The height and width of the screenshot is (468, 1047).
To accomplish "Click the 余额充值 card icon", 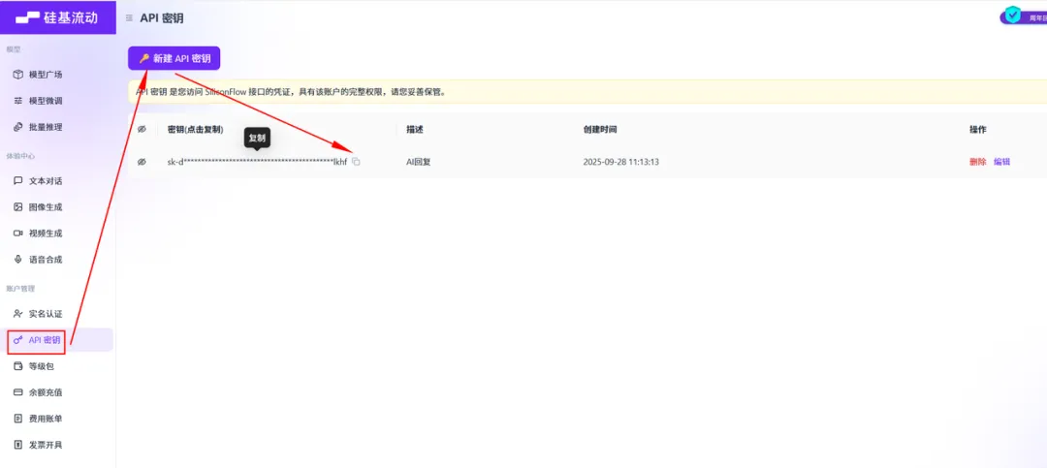I will (18, 392).
